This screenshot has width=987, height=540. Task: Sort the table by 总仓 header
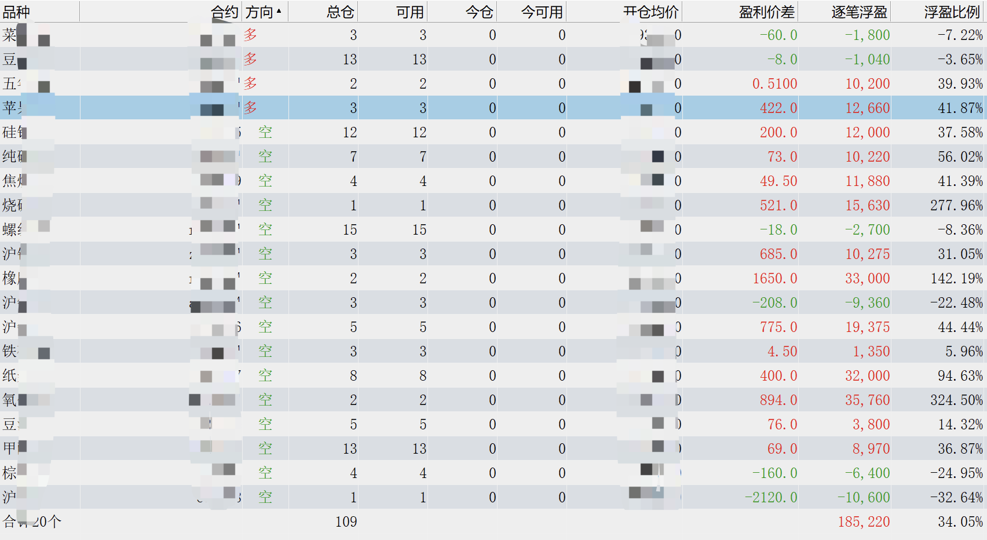point(340,12)
